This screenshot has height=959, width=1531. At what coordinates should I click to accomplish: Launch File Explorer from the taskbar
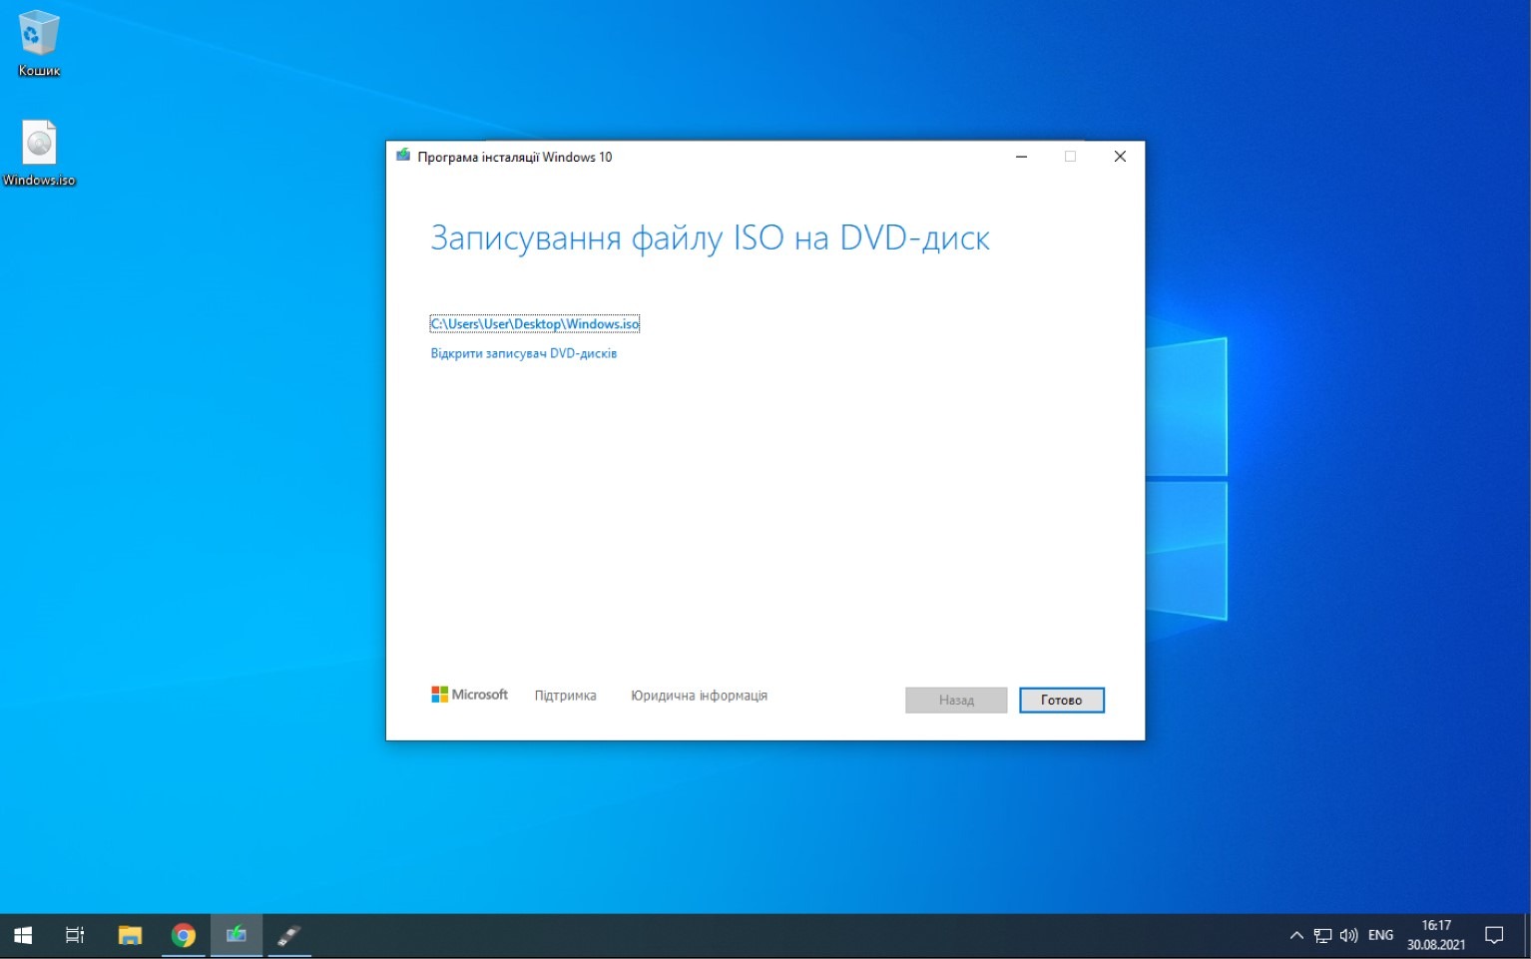click(x=130, y=935)
